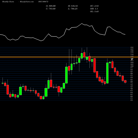Click the OC: 2.85 value
This screenshot has height=138, width=138.
[94, 6]
